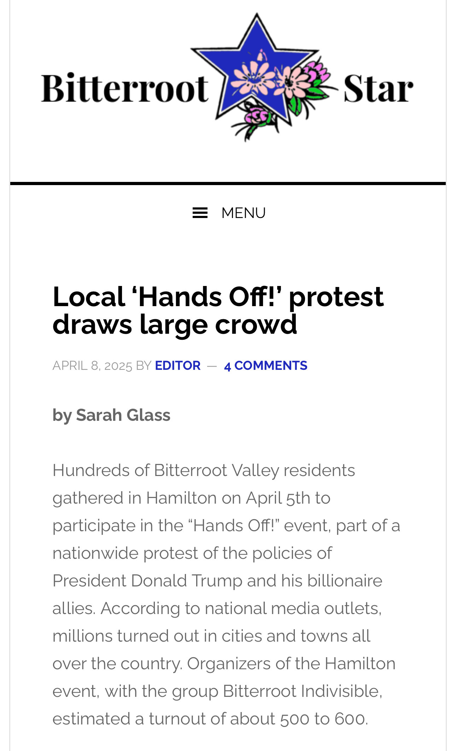Click 'President Donald Trump' in the paragraph
This screenshot has width=456, height=751.
click(147, 581)
